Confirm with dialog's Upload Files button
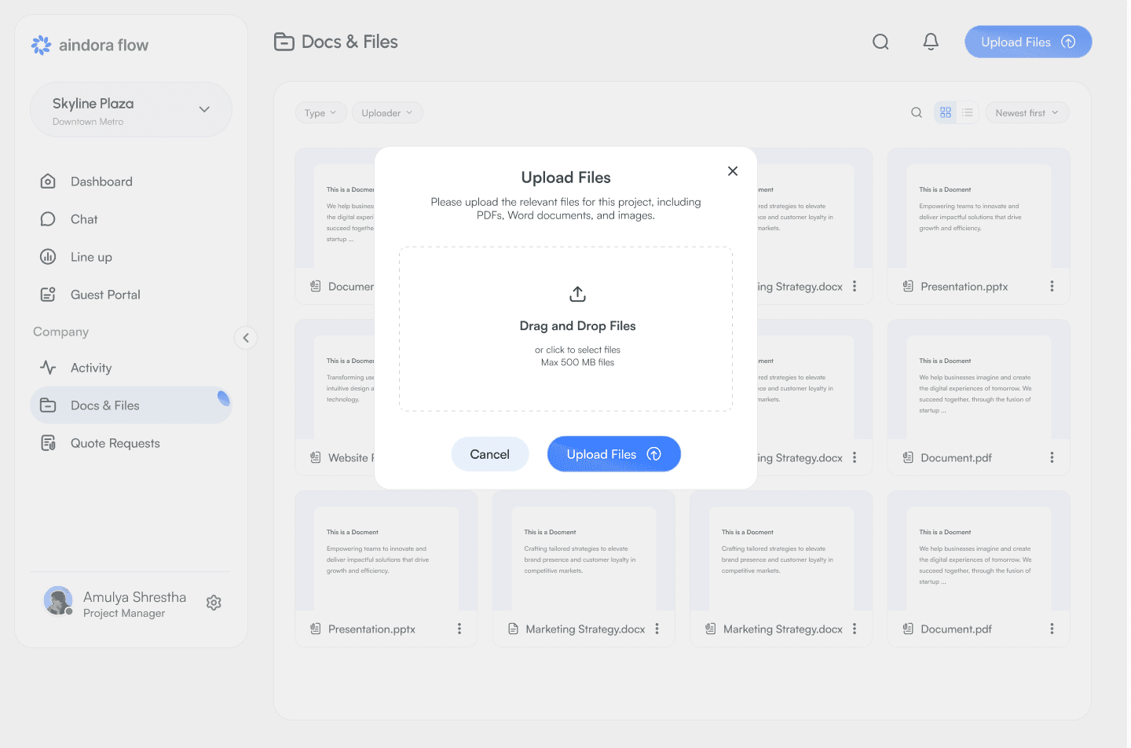1131x748 pixels. [614, 454]
